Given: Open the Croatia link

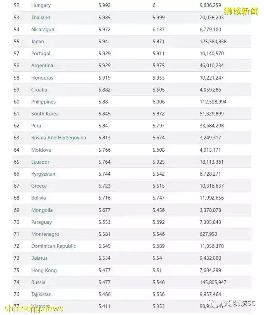Looking at the screenshot, I should coord(39,89).
